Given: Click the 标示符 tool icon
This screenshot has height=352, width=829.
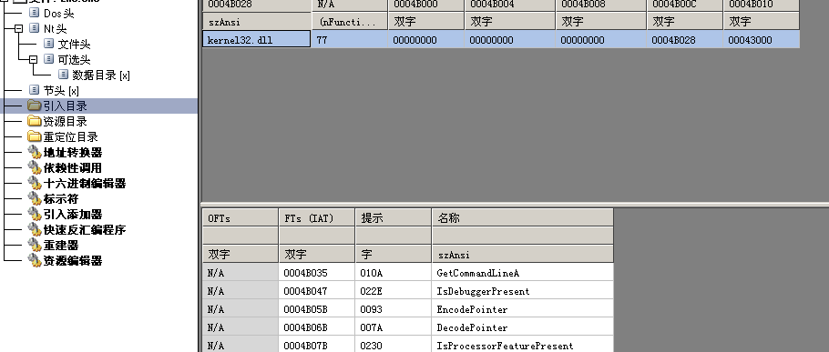Looking at the screenshot, I should click(x=35, y=199).
